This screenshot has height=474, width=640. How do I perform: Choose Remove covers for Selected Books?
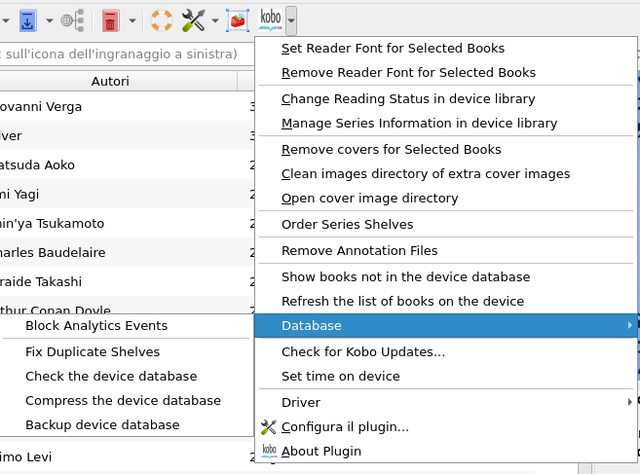[446, 150]
